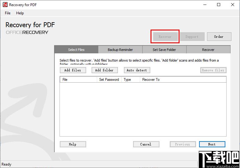The width and height of the screenshot is (240, 168).
Task: Switch to the Select Files tab
Action: coord(76,49)
